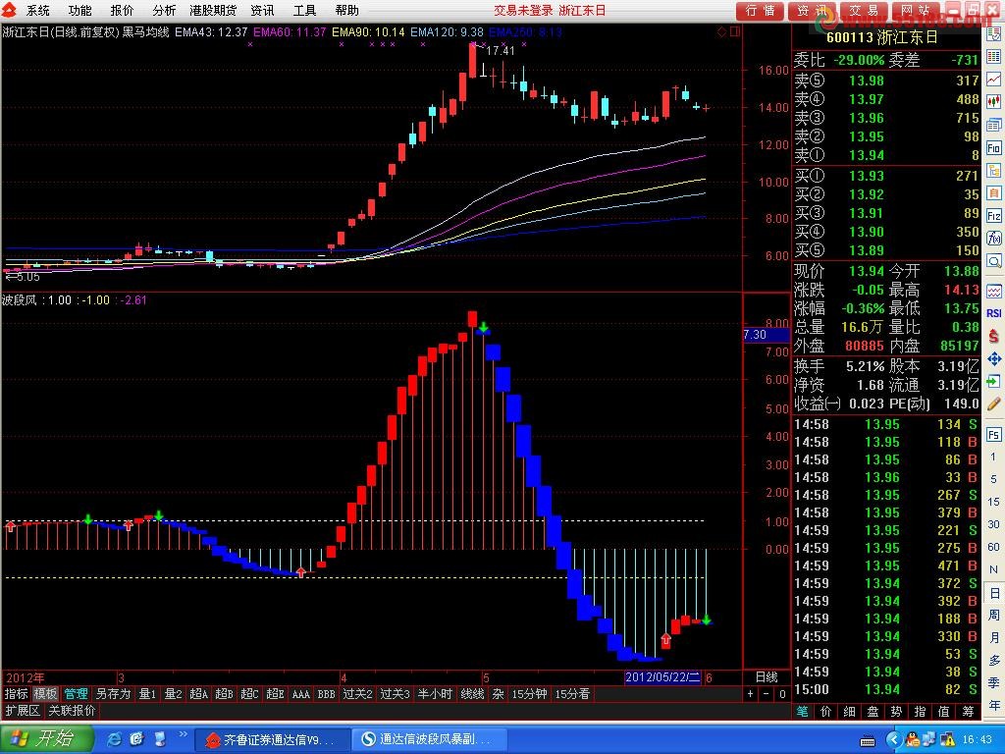The width and height of the screenshot is (1005, 754).
Task: Open the 日线 period selector
Action: pyautogui.click(x=767, y=677)
